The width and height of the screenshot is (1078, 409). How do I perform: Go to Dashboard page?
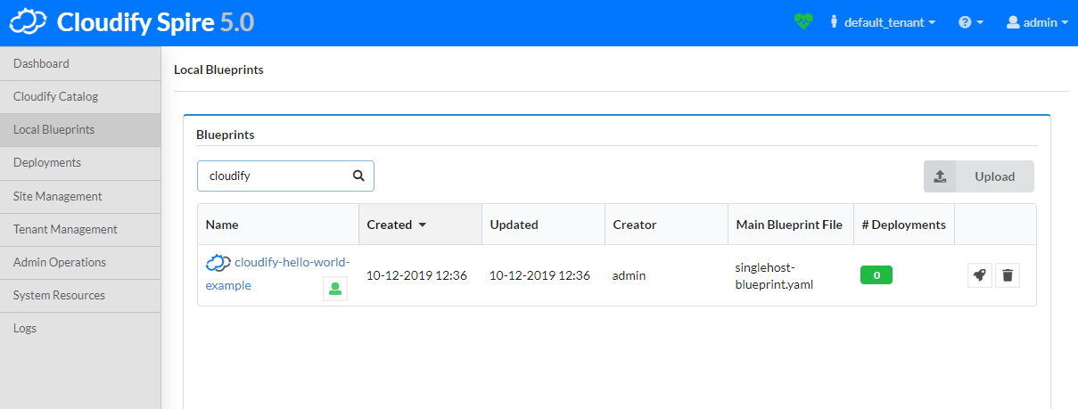pyautogui.click(x=80, y=63)
